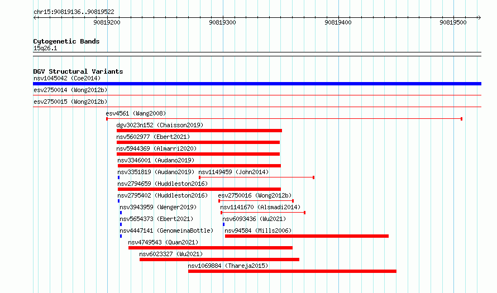
Task: Open the nsv6093436 (Wu2021) label
Action: 254,219
